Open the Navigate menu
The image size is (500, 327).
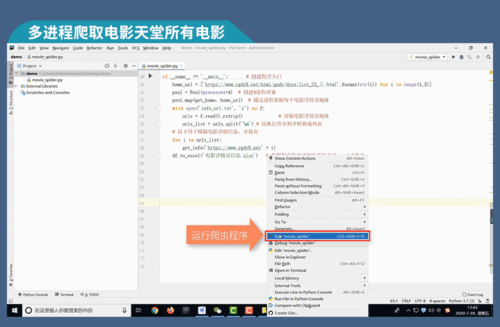(x=61, y=48)
